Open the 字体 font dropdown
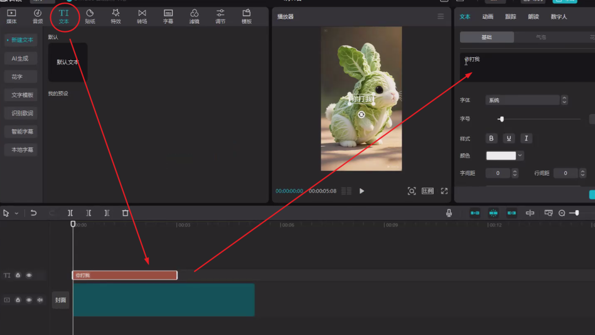The image size is (595, 335). (x=522, y=100)
